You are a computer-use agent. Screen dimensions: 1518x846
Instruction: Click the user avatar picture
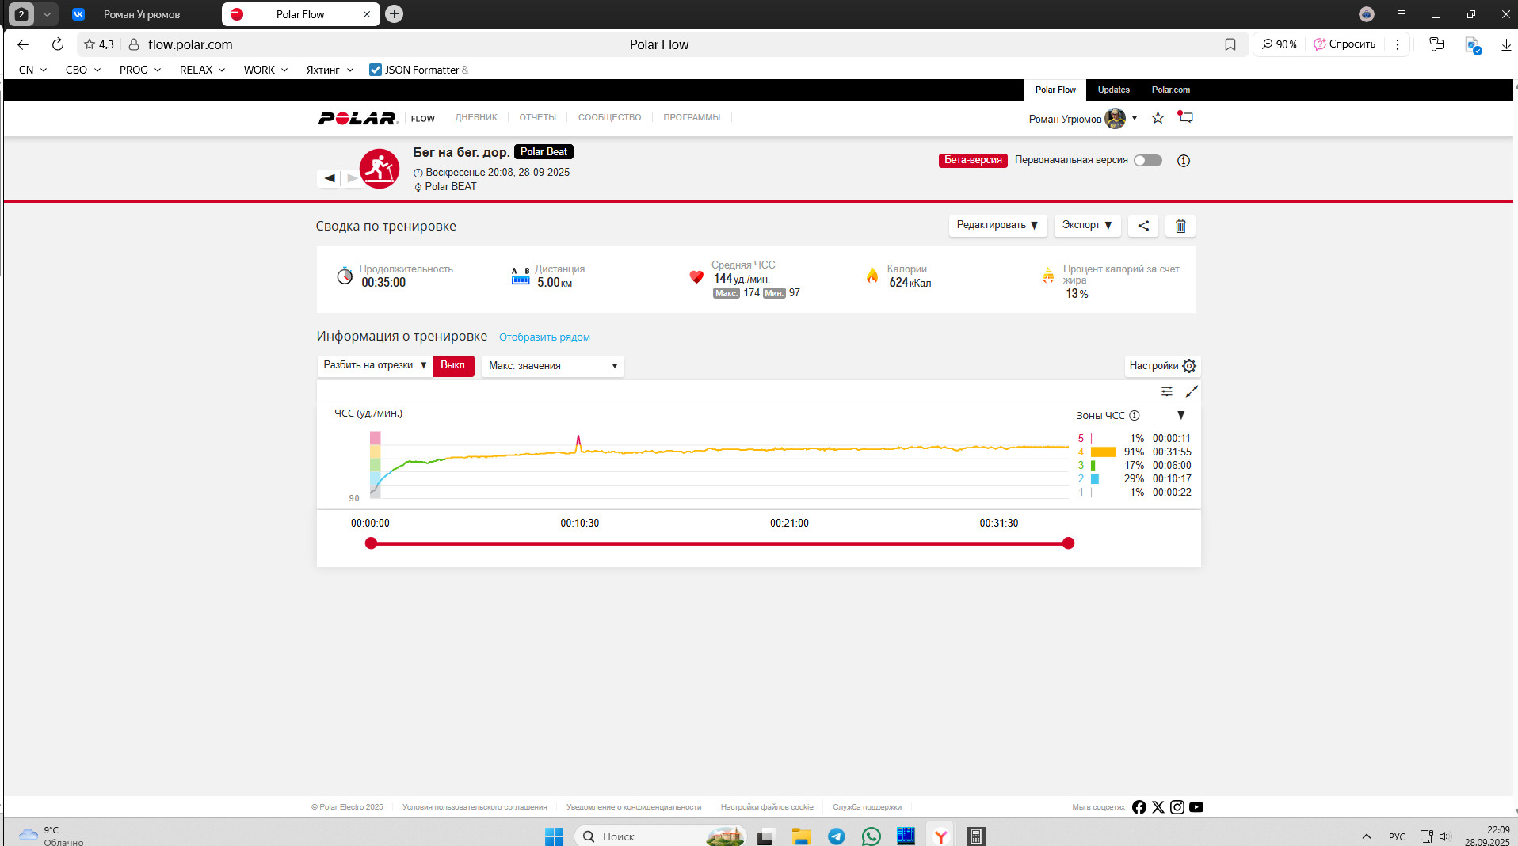tap(1116, 119)
